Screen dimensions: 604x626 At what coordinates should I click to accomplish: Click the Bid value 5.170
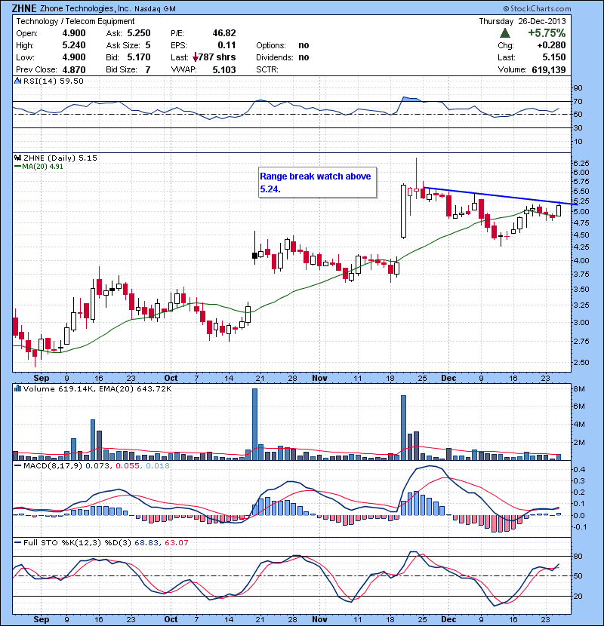(x=139, y=57)
